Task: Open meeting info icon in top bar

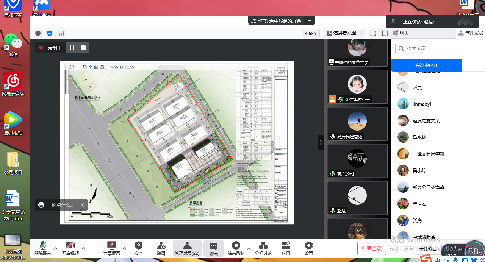Action: tap(38, 33)
